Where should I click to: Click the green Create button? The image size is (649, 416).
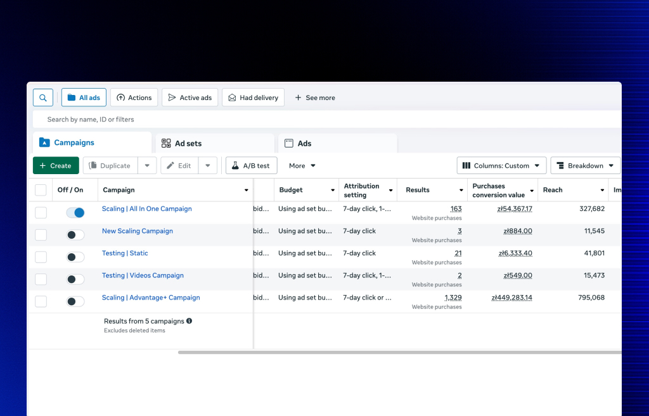point(56,166)
